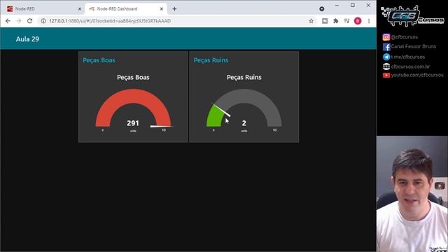Screen dimensions: 448x252
Task: Click the YouTube icon in overlay
Action: [x=386, y=75]
